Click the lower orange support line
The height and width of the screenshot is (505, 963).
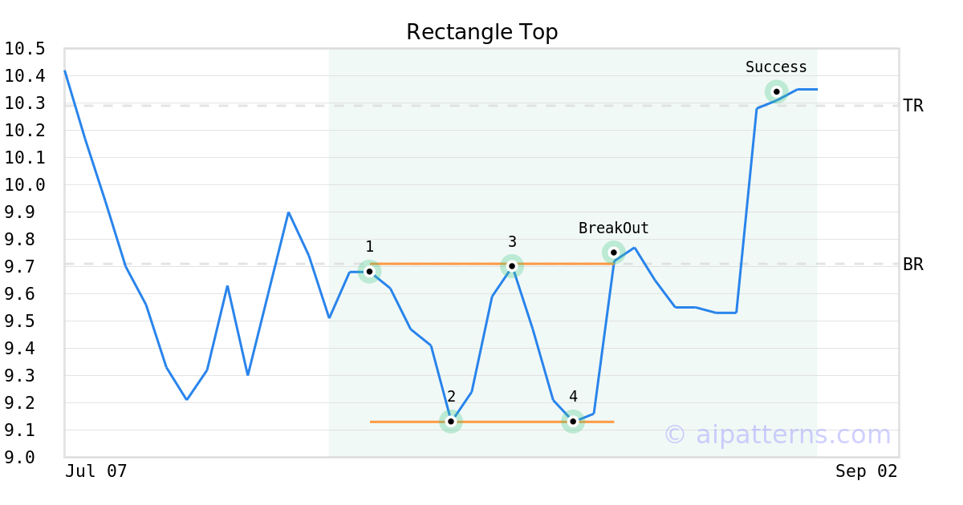pyautogui.click(x=492, y=422)
